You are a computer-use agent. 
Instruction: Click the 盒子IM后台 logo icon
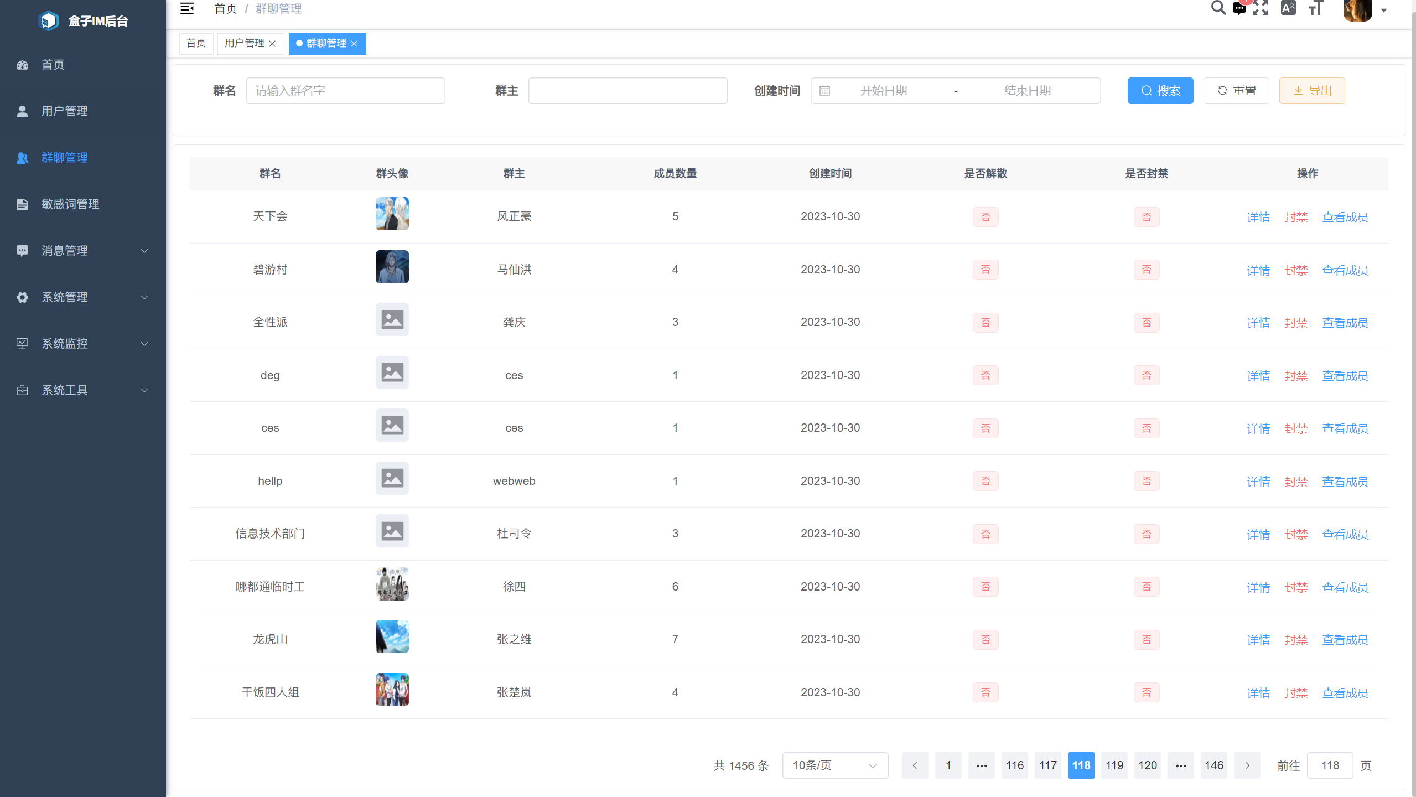[x=49, y=20]
